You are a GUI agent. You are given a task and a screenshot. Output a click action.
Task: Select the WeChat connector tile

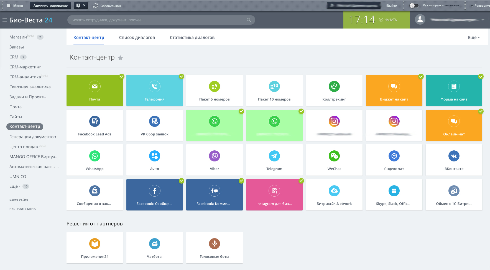tap(334, 160)
